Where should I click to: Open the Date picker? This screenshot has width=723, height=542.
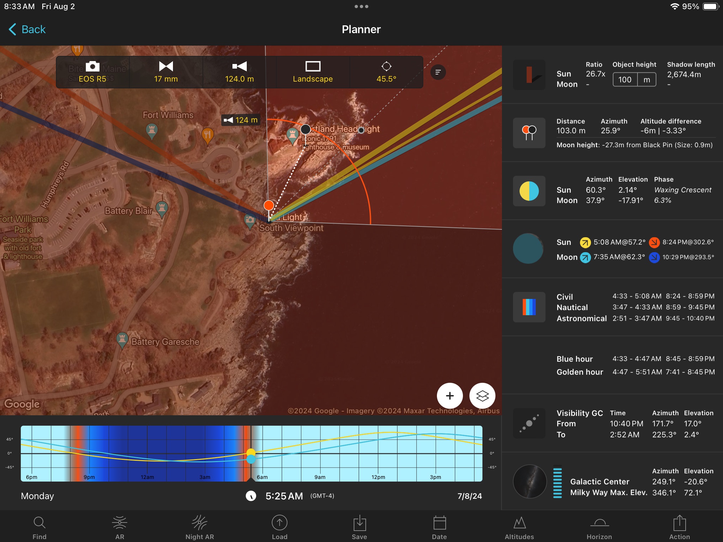click(439, 528)
